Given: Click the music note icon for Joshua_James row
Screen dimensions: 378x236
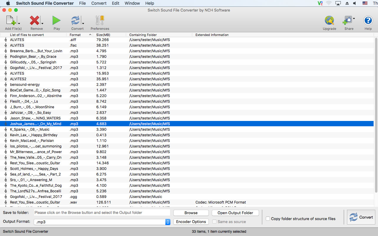Looking at the screenshot, I should (6, 124).
